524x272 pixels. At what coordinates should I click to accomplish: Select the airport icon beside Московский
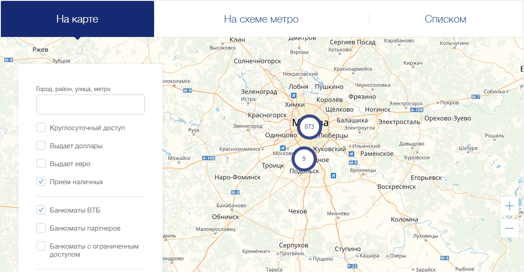pos(283,148)
